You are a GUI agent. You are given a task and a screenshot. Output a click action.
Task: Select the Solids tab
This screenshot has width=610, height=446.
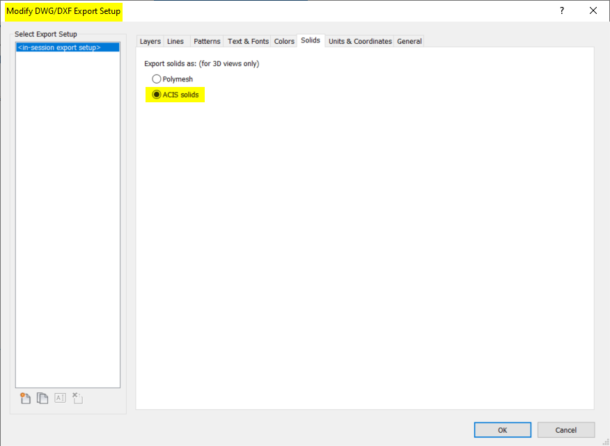pos(310,40)
